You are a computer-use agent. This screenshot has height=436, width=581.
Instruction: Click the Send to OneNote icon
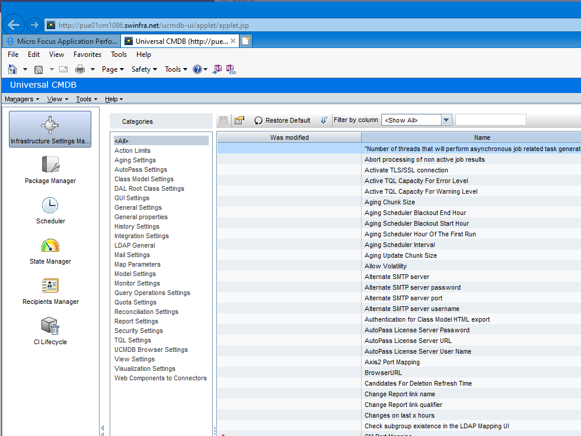point(217,69)
